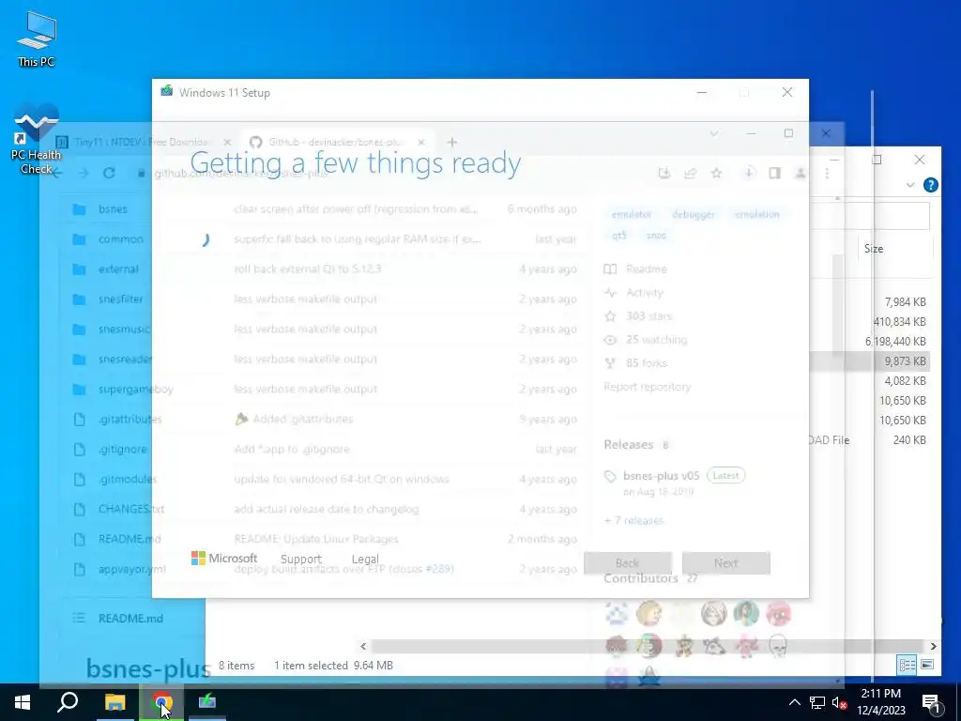The width and height of the screenshot is (961, 721).
Task: Open a new Chrome tab
Action: (x=451, y=143)
